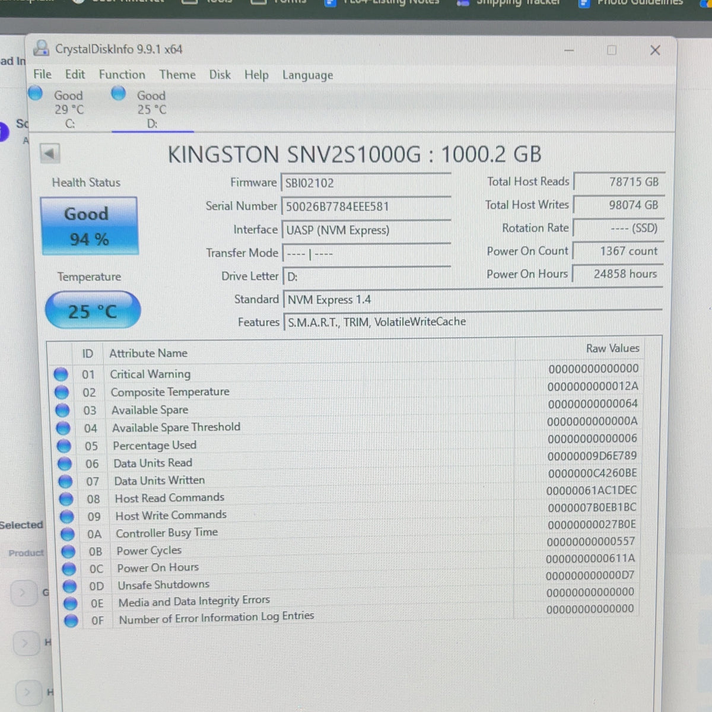Click the status orb for Percentage Used

tap(64, 446)
